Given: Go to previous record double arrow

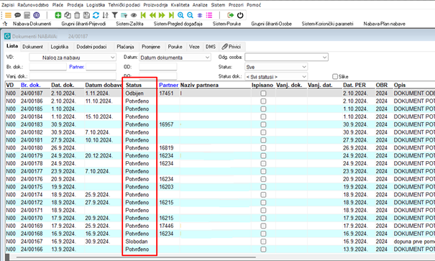Looking at the screenshot, I should (152, 15).
